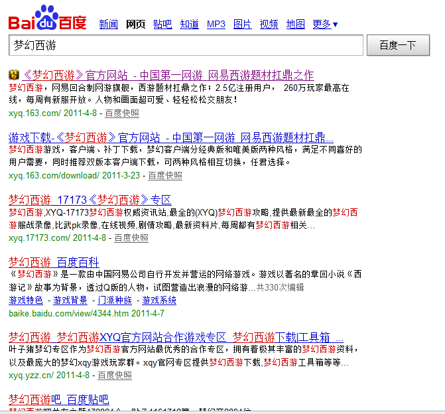The height and width of the screenshot is (414, 445).
Task: Open the 知道 tab
Action: click(189, 25)
